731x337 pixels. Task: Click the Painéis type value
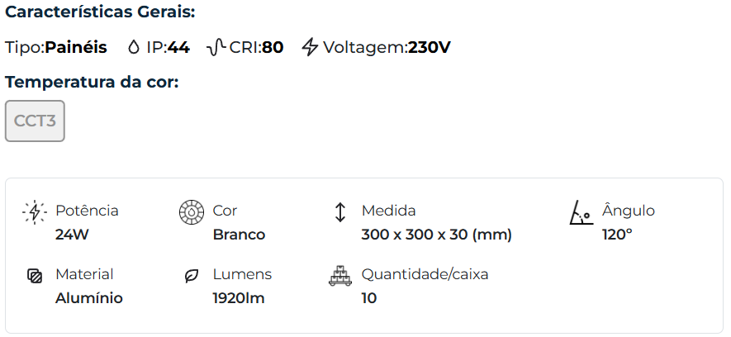pos(76,47)
